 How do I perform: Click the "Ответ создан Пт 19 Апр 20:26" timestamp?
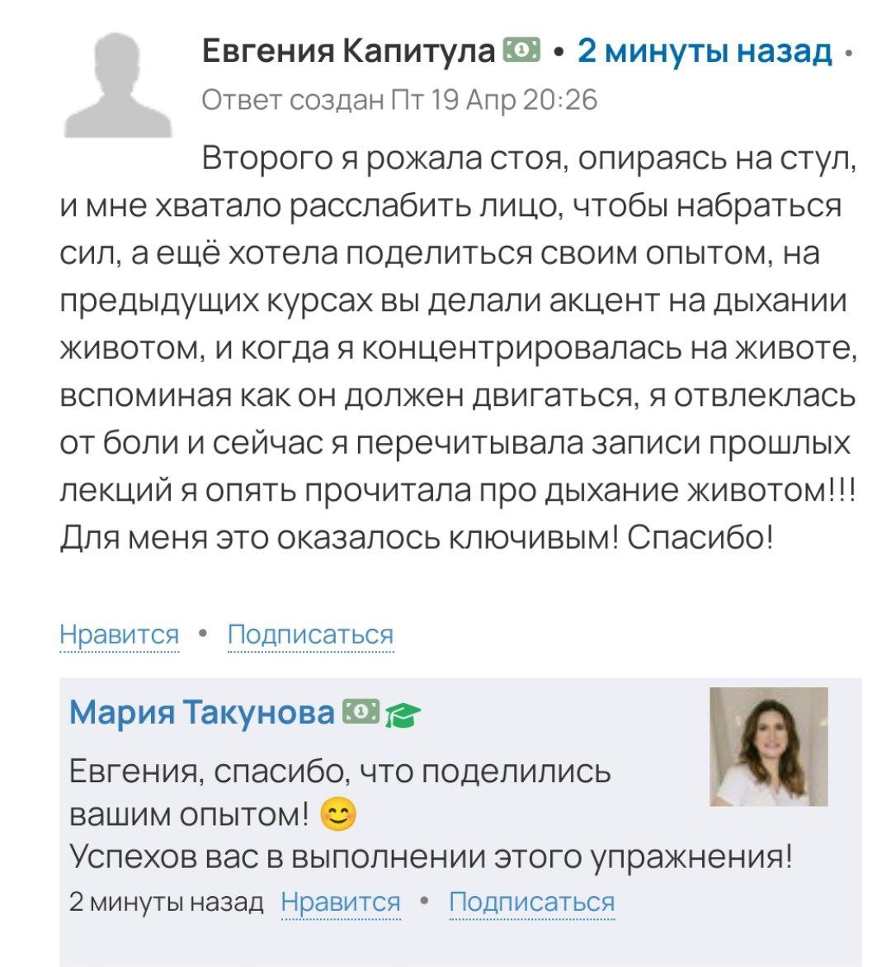pos(399,100)
